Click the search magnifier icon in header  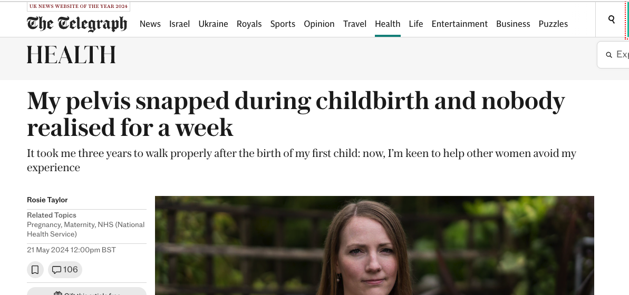pos(612,19)
